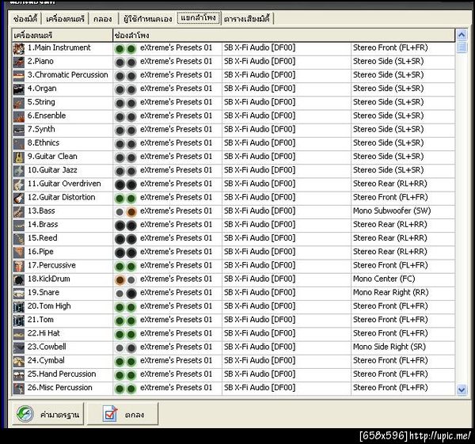Select the 22.Hi Hat row name
Screen dimensions: 475x444
coord(44,333)
